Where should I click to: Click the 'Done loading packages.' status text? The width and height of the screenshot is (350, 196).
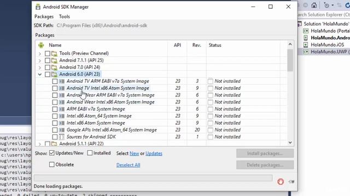click(x=58, y=186)
